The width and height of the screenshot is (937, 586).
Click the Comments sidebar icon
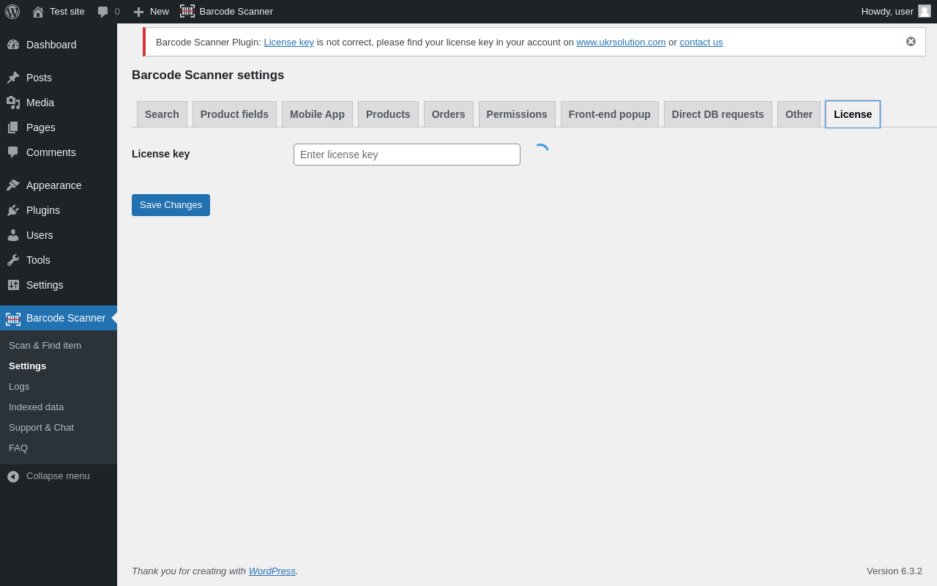click(x=13, y=152)
